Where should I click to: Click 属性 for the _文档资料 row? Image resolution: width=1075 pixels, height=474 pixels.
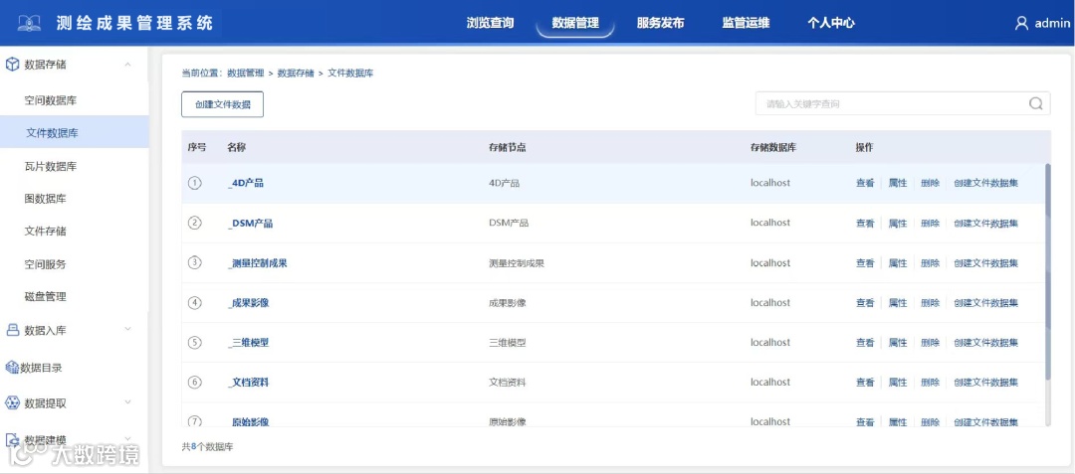898,383
